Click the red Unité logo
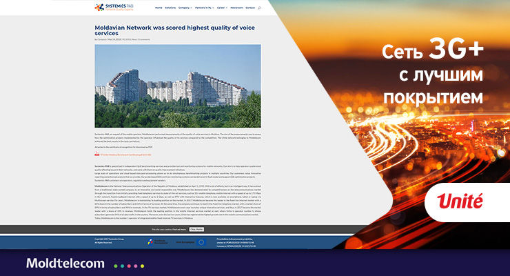 (460, 201)
